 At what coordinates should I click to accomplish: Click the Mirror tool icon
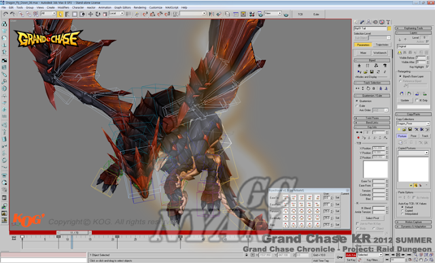[211, 14]
